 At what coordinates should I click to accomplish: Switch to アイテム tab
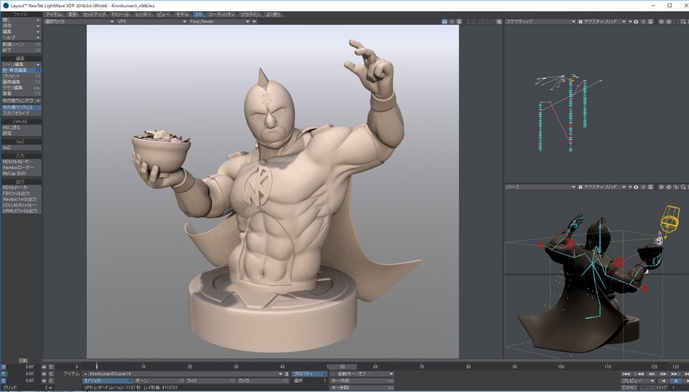[x=54, y=14]
